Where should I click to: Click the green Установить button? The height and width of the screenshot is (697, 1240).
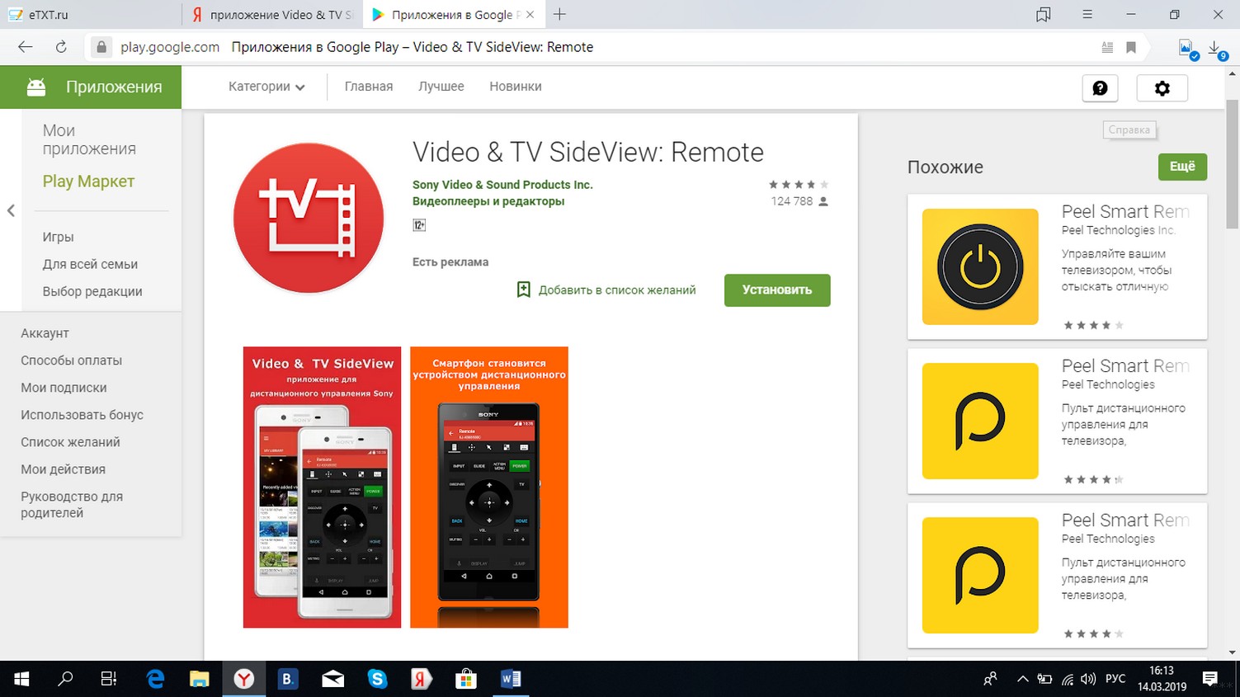pos(777,290)
